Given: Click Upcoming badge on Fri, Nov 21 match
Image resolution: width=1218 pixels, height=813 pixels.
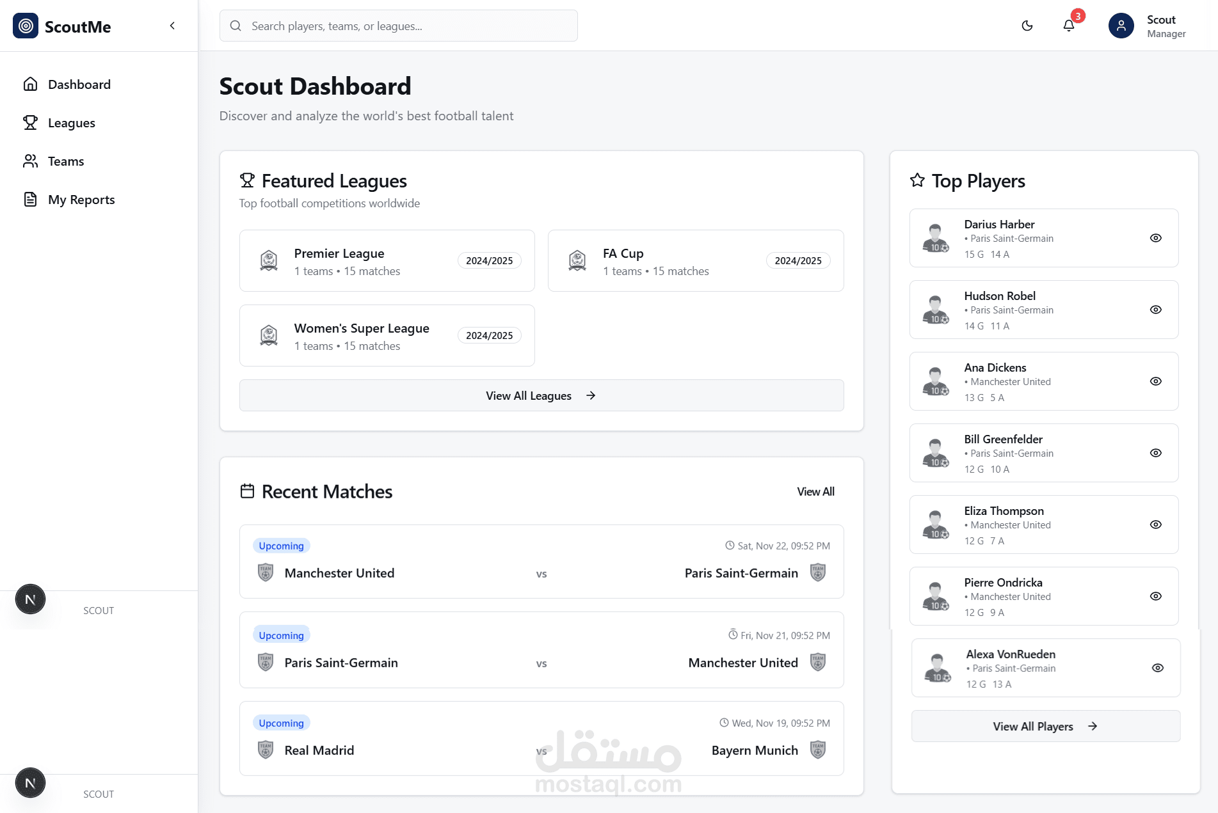Looking at the screenshot, I should pyautogui.click(x=281, y=635).
